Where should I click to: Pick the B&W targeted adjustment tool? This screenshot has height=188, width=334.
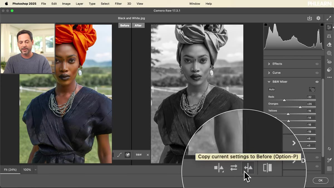click(312, 89)
